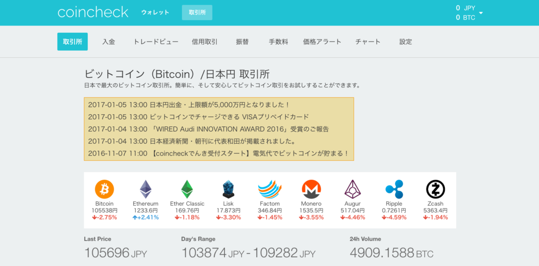Click the Zcash price 5363.4円
Image resolution: width=539 pixels, height=266 pixels.
point(435,210)
